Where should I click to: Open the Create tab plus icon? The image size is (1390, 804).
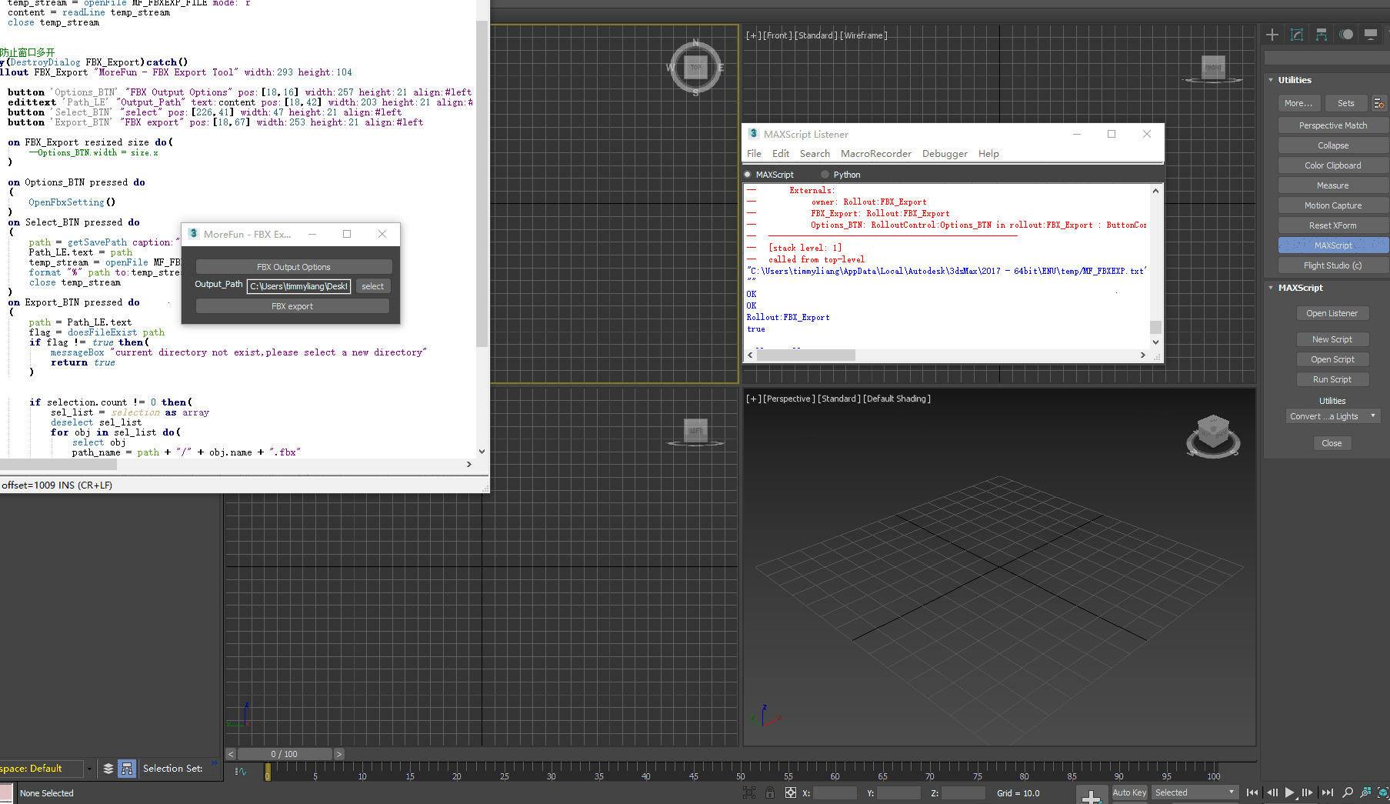[x=1272, y=35]
